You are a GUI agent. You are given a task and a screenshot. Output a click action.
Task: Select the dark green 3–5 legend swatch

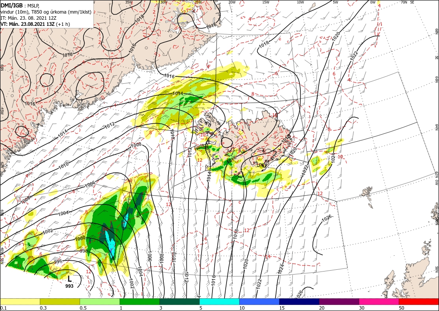180,301
